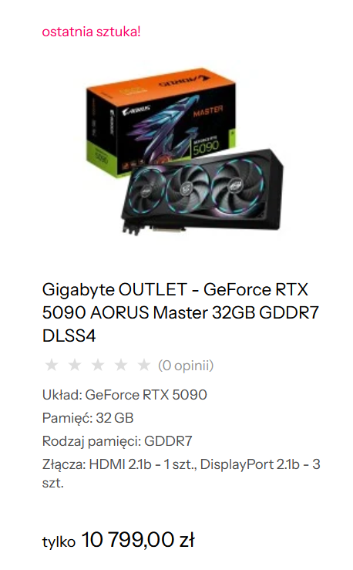The image size is (353, 570).
Task: Click the 5090 badge on product box
Action: 206,147
